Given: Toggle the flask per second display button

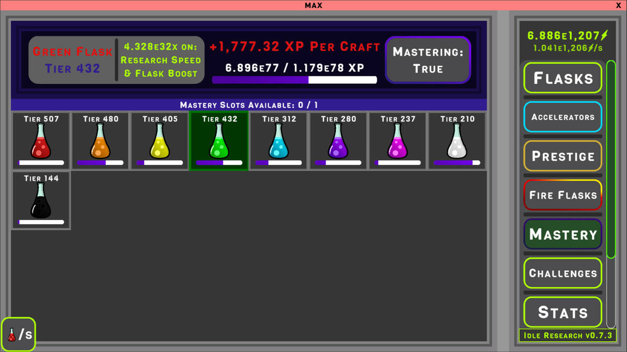Looking at the screenshot, I should coord(19,334).
